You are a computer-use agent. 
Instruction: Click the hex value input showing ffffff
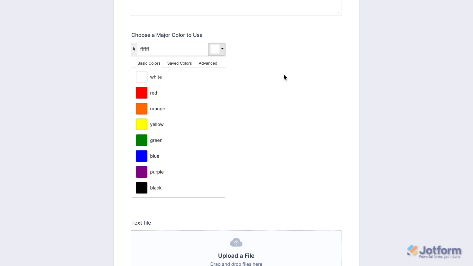point(172,49)
